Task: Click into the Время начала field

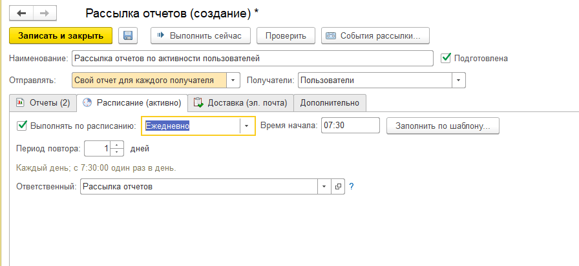Action: 350,126
